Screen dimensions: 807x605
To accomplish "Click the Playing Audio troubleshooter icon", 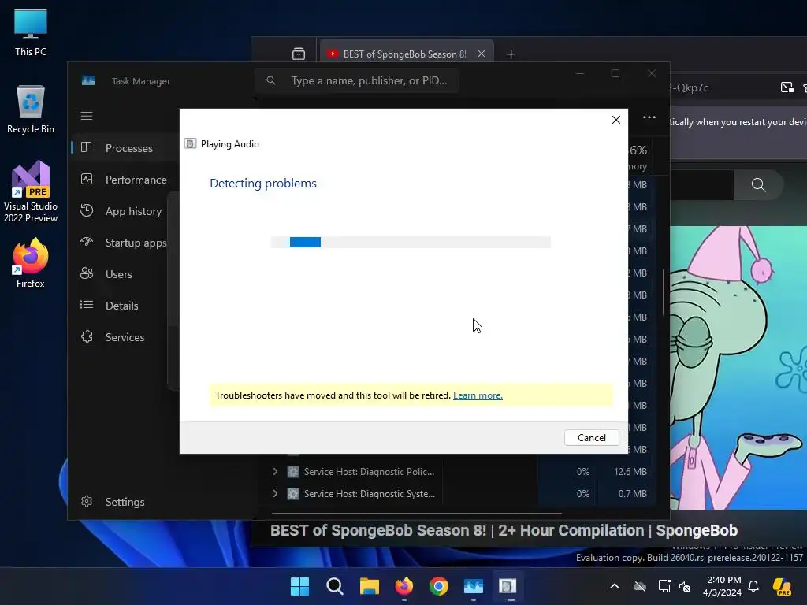I will 191,144.
